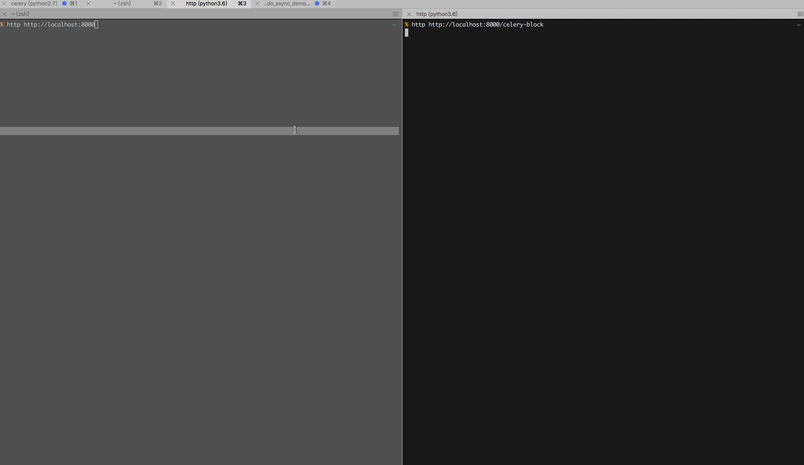Select the ~ (zsh) tab
This screenshot has width=804, height=465.
[122, 3]
